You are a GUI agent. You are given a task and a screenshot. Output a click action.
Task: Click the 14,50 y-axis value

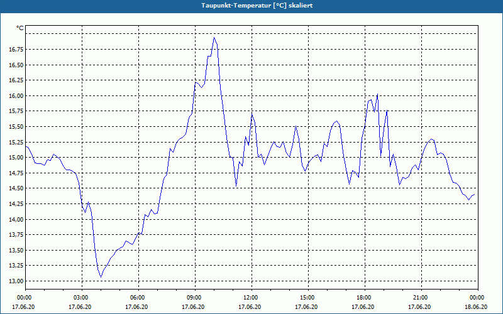click(15, 188)
